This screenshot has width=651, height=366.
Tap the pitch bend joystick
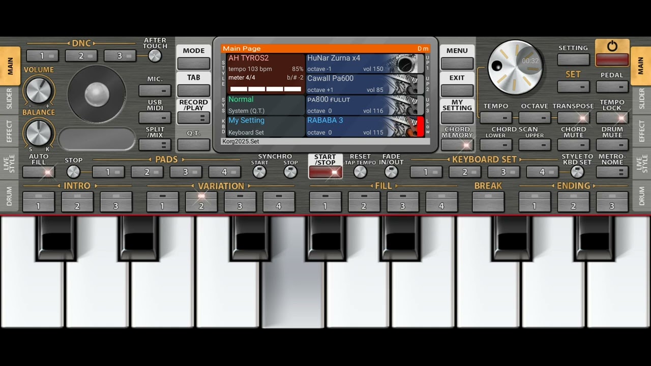[97, 94]
